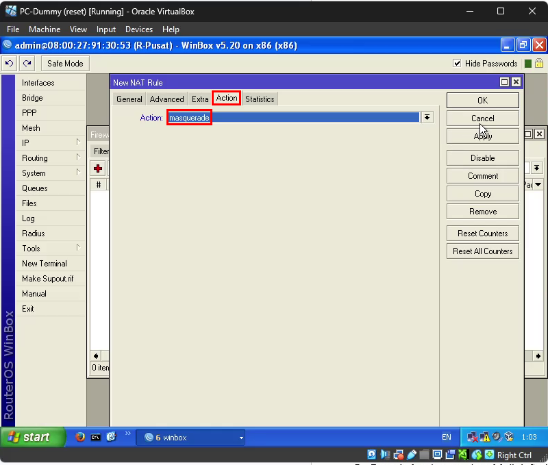The height and width of the screenshot is (465, 548).
Task: Click the red plus add-rule icon
Action: (x=98, y=168)
